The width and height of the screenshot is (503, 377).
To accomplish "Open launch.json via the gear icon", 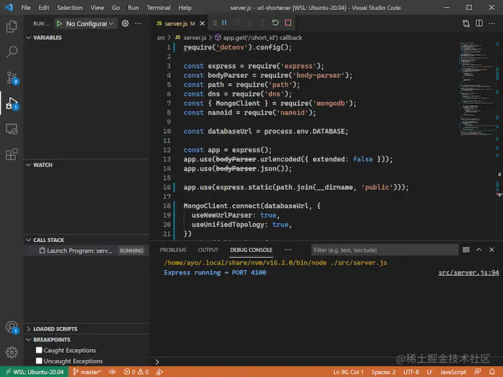I will pos(125,23).
